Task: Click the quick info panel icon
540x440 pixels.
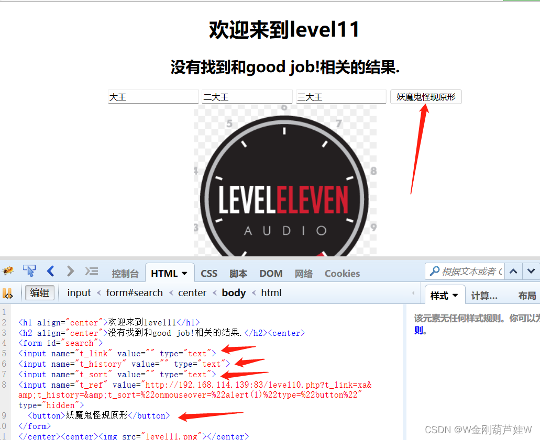Action: [x=91, y=271]
